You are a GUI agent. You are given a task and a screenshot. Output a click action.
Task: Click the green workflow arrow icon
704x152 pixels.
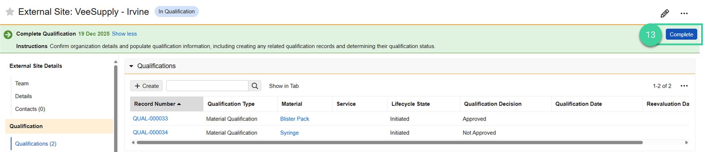point(8,35)
